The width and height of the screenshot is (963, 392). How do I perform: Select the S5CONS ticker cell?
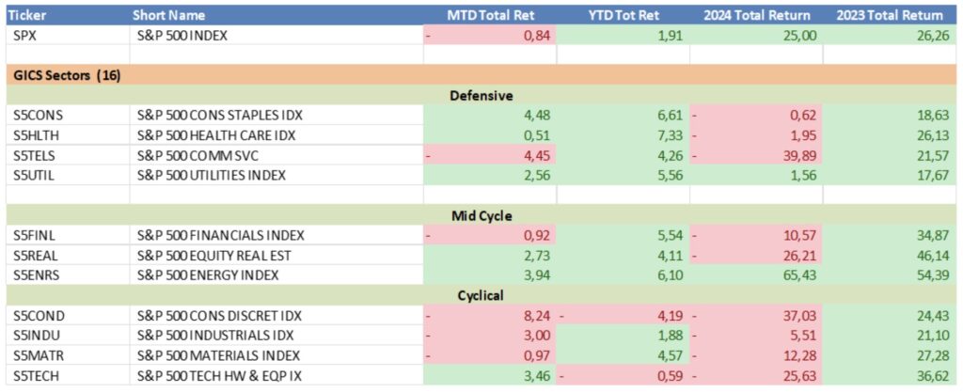[38, 116]
